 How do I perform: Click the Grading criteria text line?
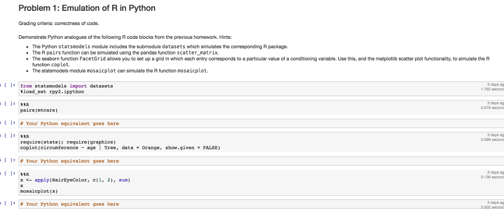59,24
